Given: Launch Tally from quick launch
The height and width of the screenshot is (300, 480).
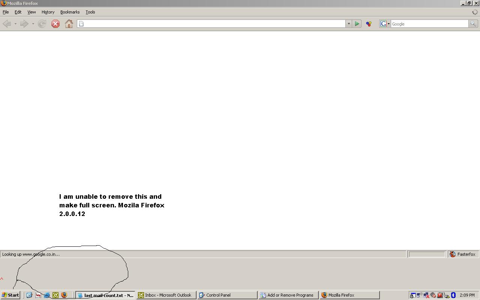Looking at the screenshot, I should (38, 295).
